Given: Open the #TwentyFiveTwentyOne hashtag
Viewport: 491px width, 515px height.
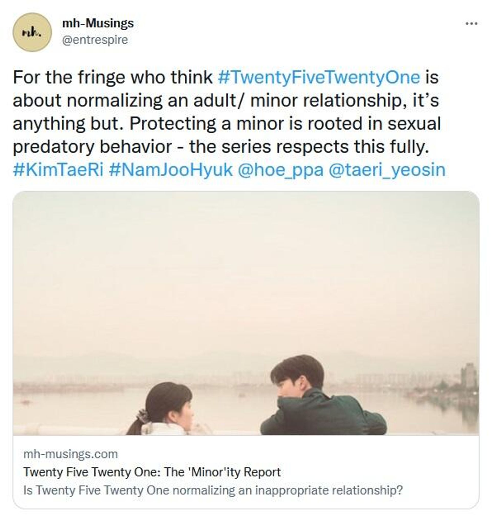Looking at the screenshot, I should (x=319, y=77).
